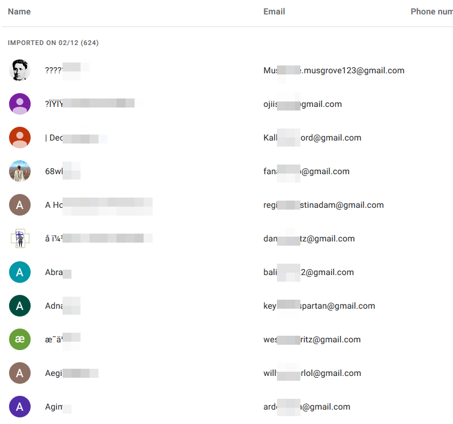453x424 pixels.
Task: Click the landscape photo avatar for "68wl" contact
Action: click(x=20, y=171)
